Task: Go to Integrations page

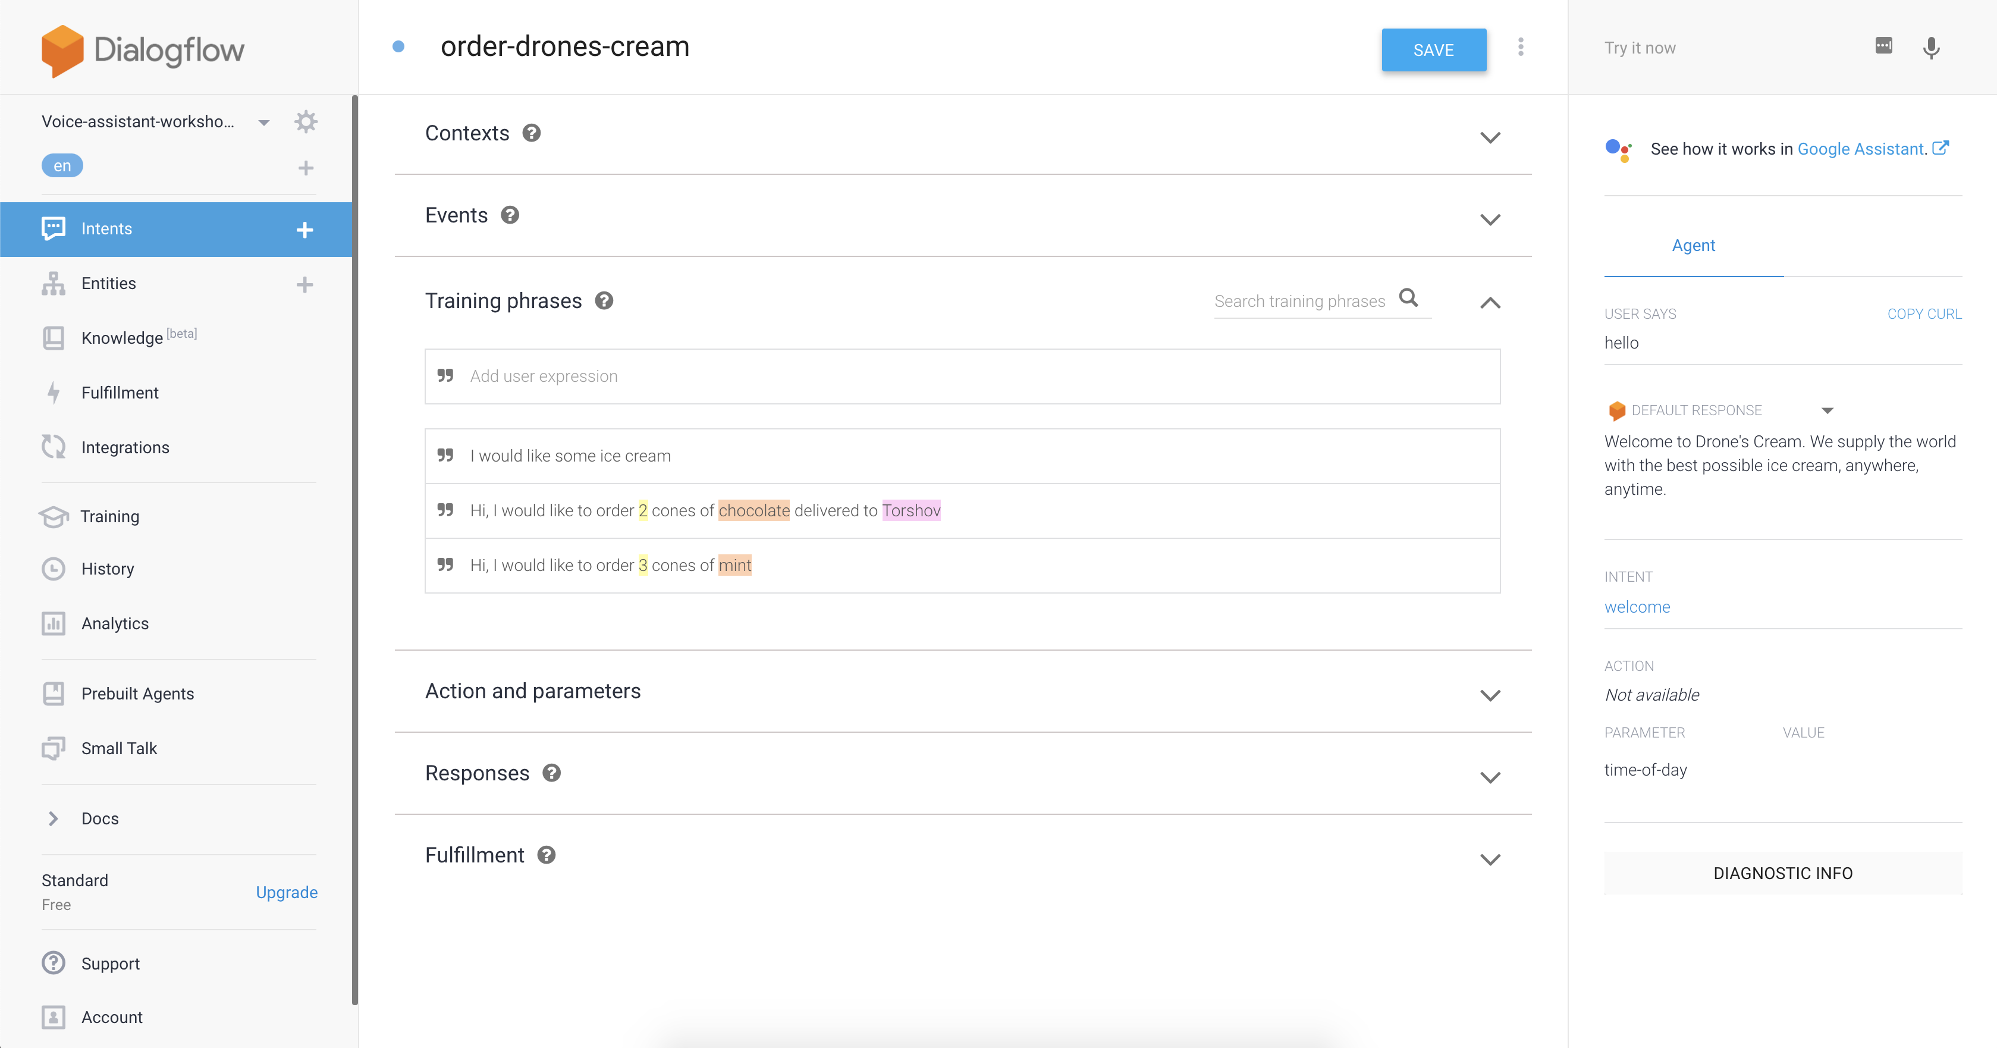Action: [125, 447]
